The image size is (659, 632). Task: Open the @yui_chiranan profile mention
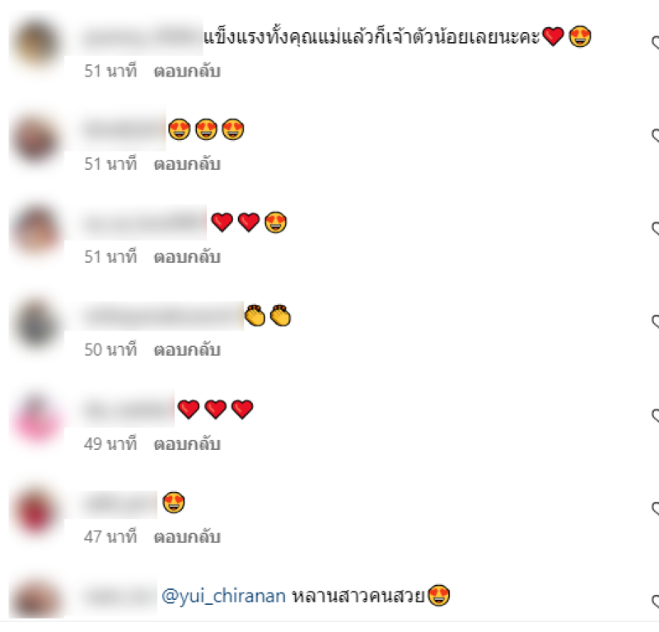coord(223,597)
